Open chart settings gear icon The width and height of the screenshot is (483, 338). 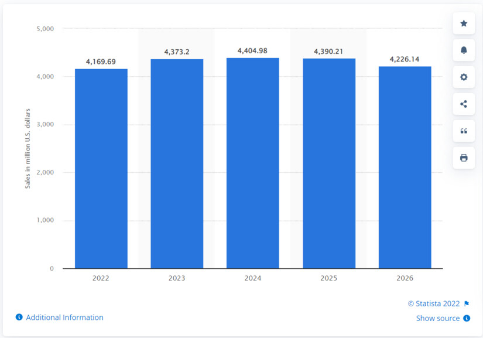464,77
